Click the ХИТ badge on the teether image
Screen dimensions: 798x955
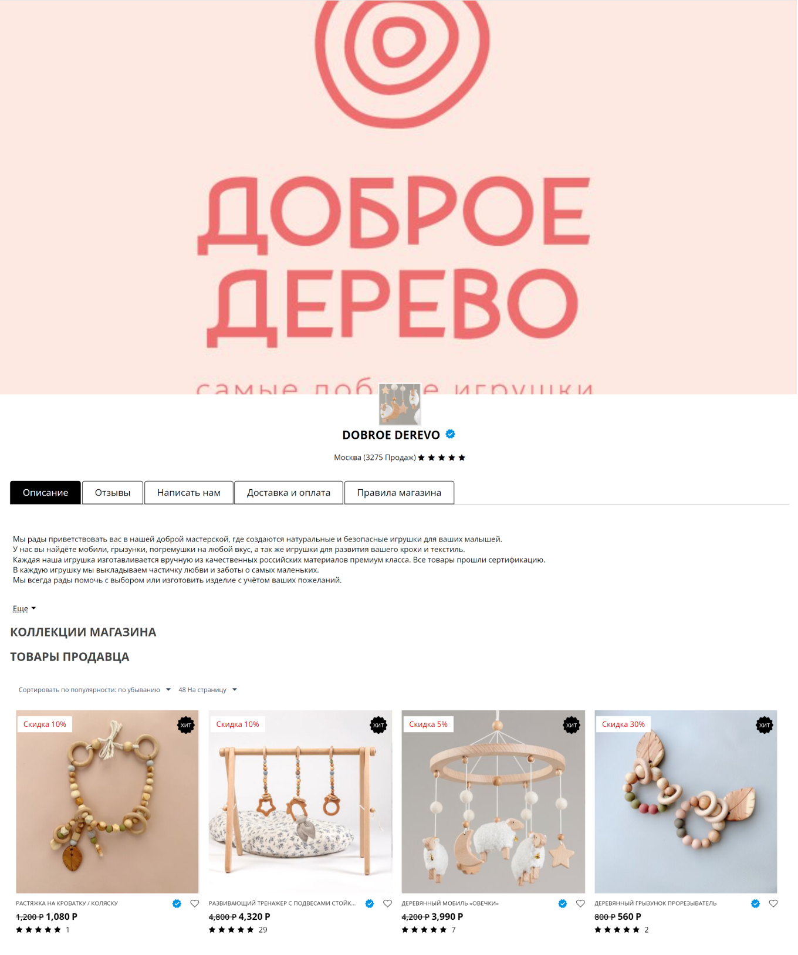(x=765, y=725)
